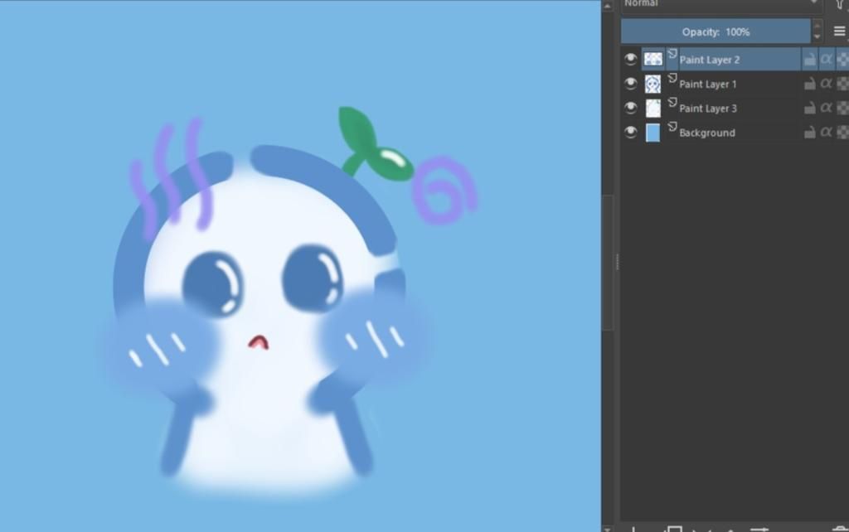Enable alpha lock on Paint Layer 2
The width and height of the screenshot is (849, 532).
point(827,59)
